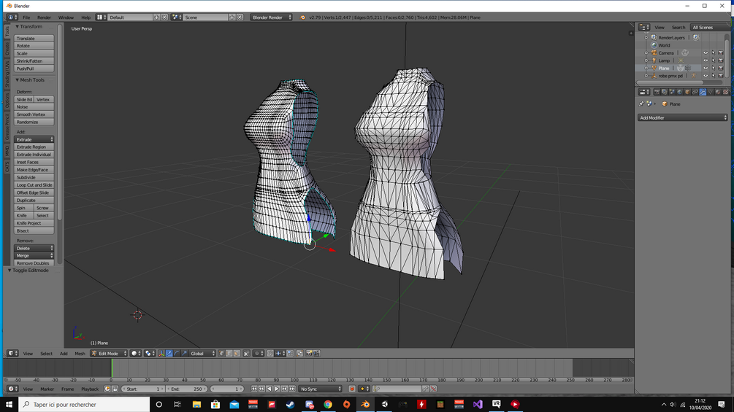Click the Loop Cut and Slide button
Image resolution: width=734 pixels, height=412 pixels.
click(34, 185)
